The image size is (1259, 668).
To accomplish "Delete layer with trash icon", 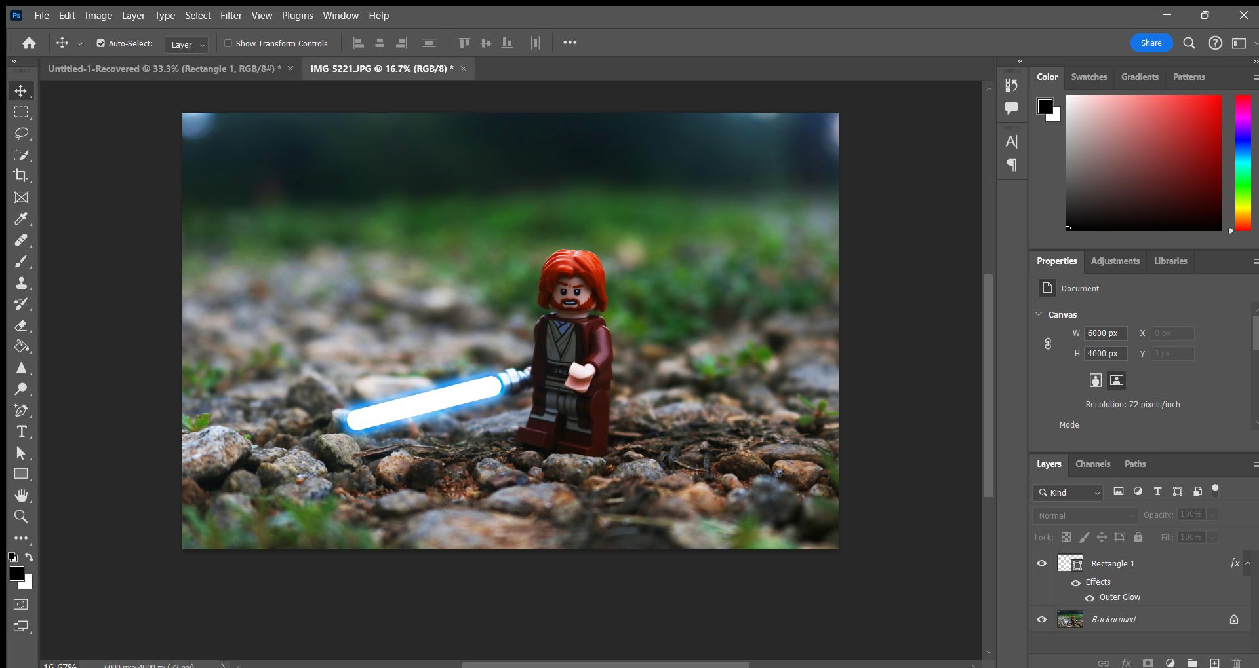I will [x=1236, y=663].
